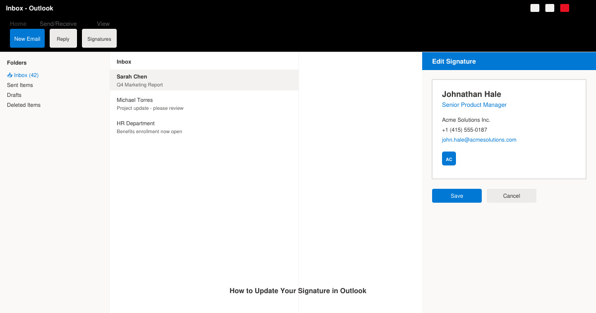Screen dimensions: 596x313
Task: Close the Outlook window with red button
Action: pyautogui.click(x=565, y=8)
